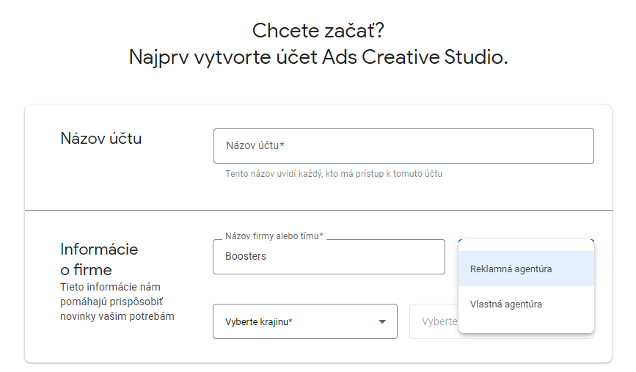Click the divider line between the form sections

pos(318,210)
